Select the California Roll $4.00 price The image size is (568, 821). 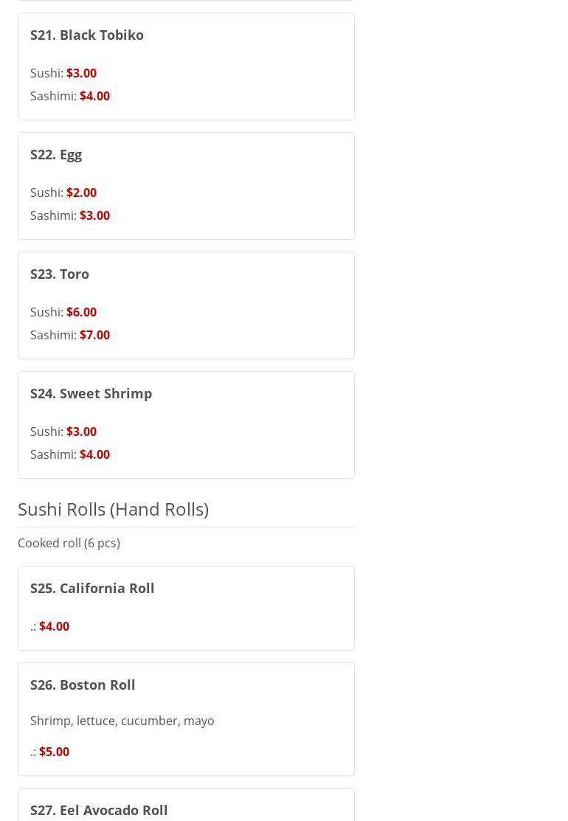tap(54, 626)
